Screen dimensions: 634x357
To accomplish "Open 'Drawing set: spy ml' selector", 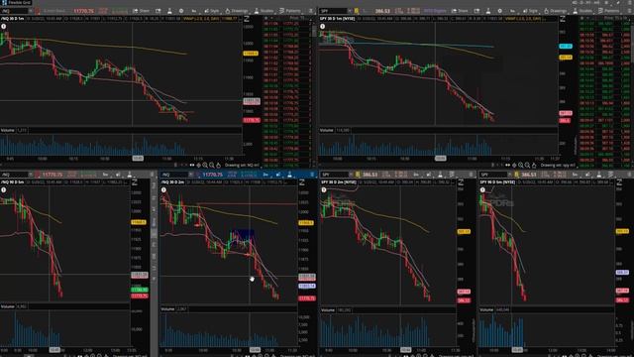I will tap(559, 166).
